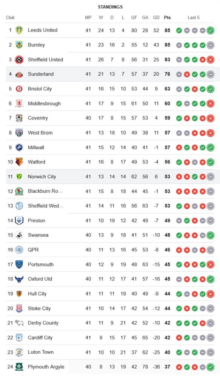The height and width of the screenshot is (378, 220).
Task: Click the Watford club crest
Action: 19,162
